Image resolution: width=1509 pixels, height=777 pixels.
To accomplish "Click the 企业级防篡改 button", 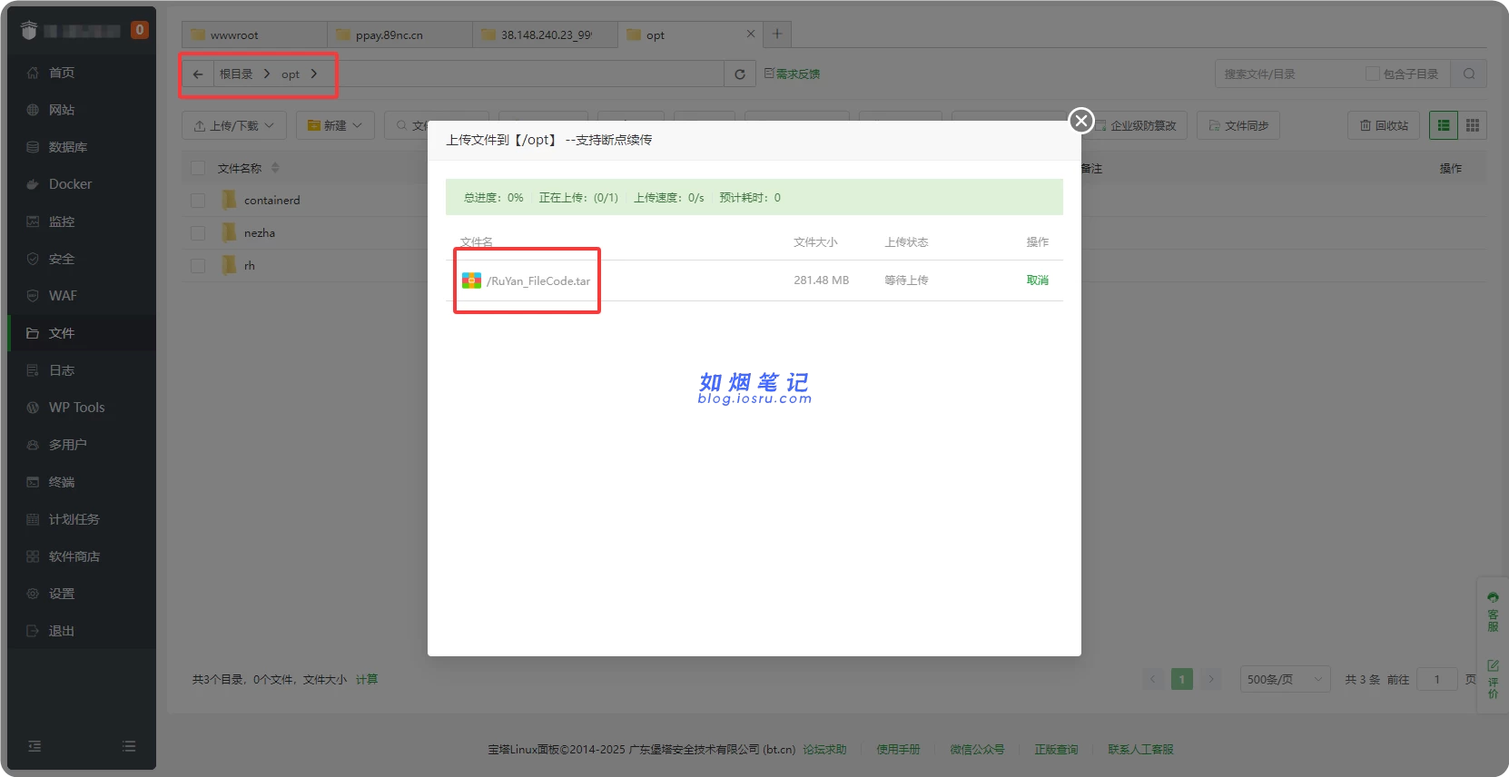I will point(1135,125).
